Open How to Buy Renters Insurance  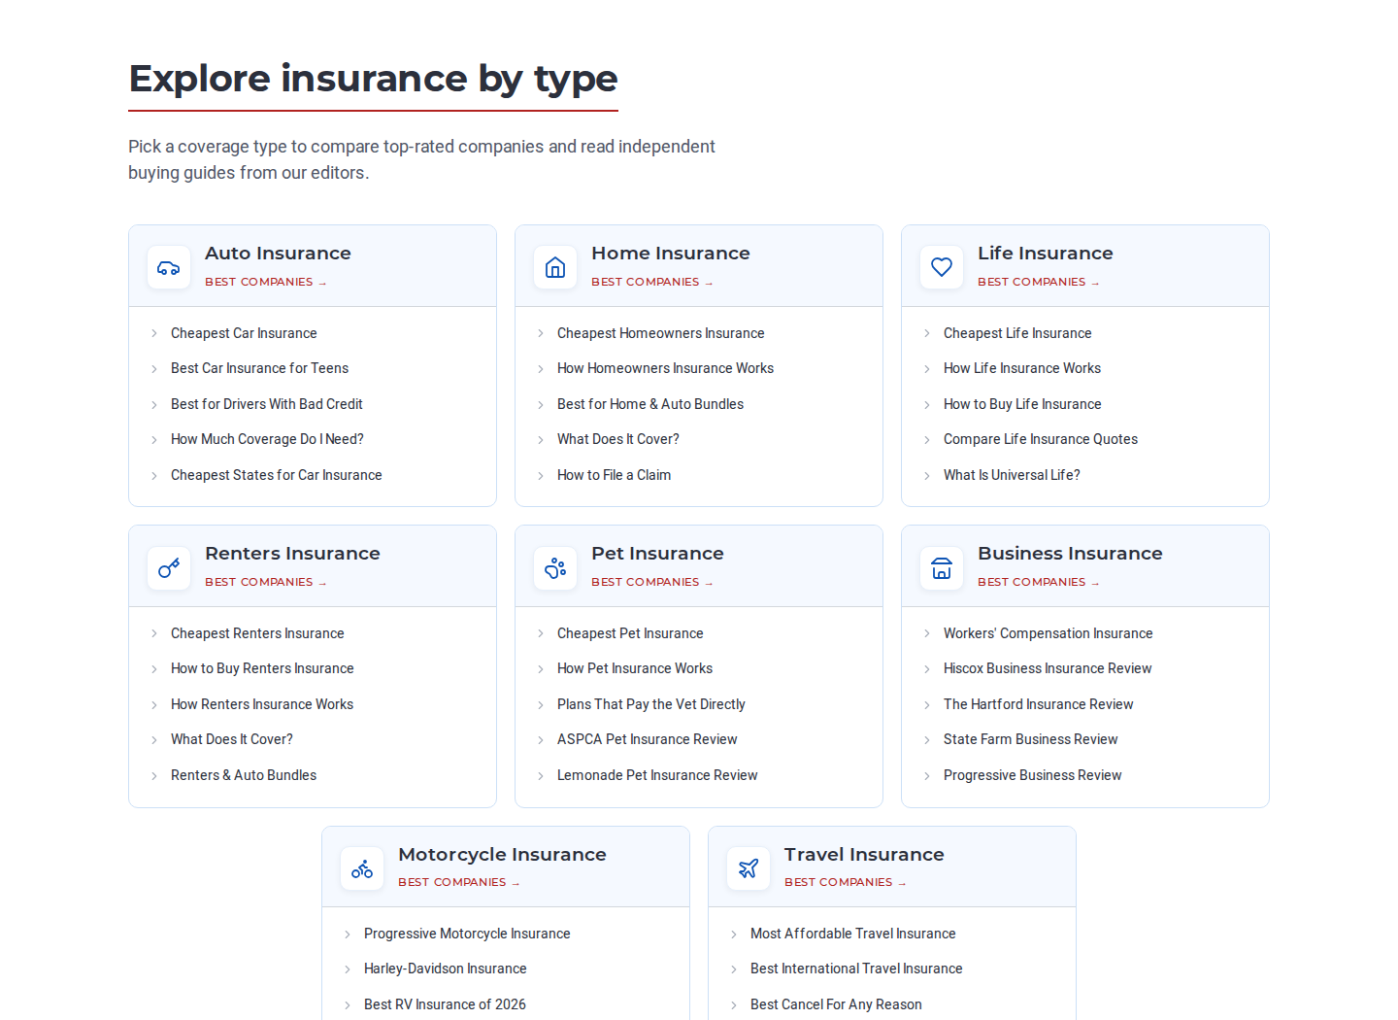pos(262,668)
